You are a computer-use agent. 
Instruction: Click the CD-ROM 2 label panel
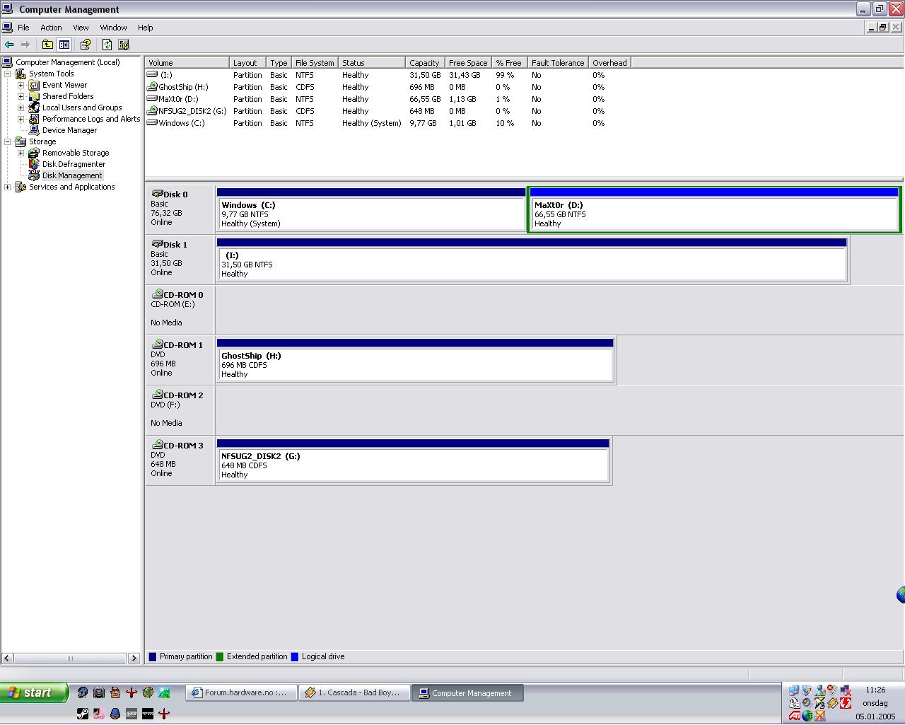point(180,410)
